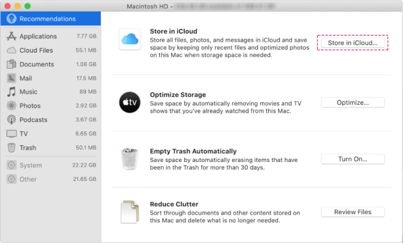The height and width of the screenshot is (243, 403).
Task: Click the 55.1 MB Cloud Files size
Action: (86, 50)
